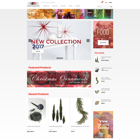Click the Login link

pos(110,3)
